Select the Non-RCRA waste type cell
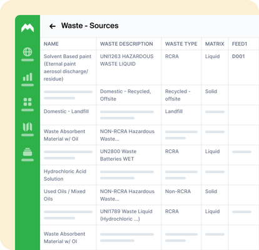Image resolution: width=259 pixels, height=250 pixels. pos(178,191)
